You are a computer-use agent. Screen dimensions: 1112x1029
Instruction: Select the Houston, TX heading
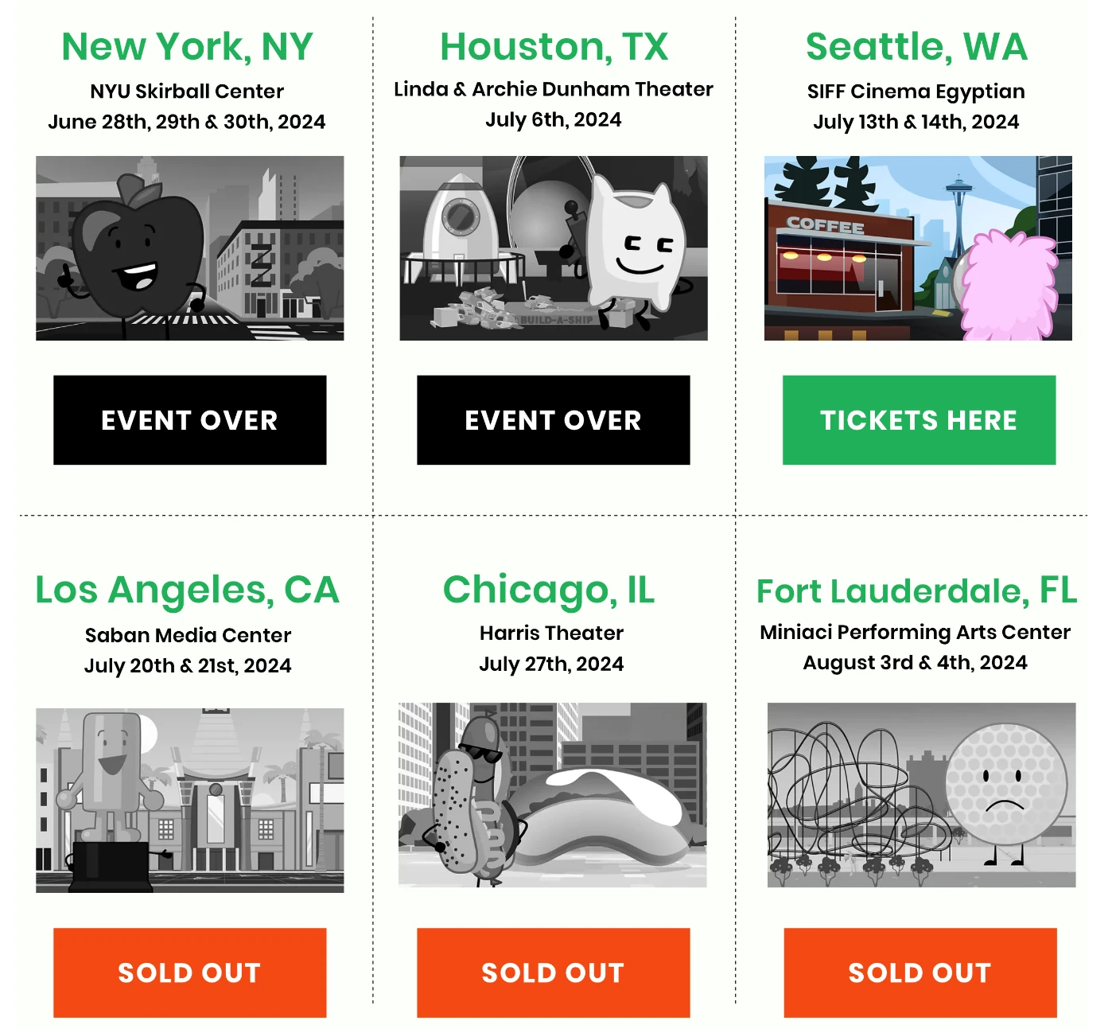pyautogui.click(x=554, y=47)
